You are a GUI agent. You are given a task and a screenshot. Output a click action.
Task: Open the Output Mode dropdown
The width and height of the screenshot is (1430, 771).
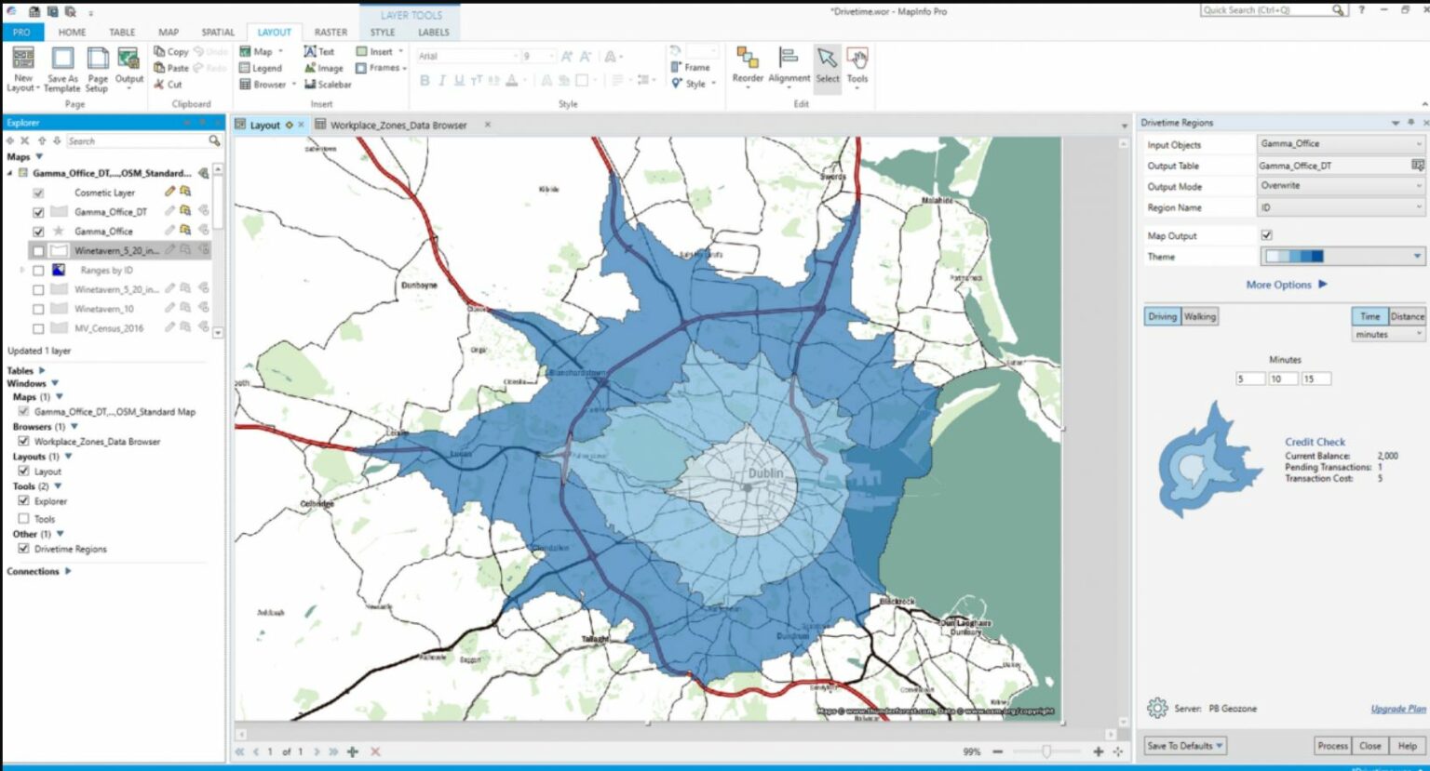(x=1341, y=186)
